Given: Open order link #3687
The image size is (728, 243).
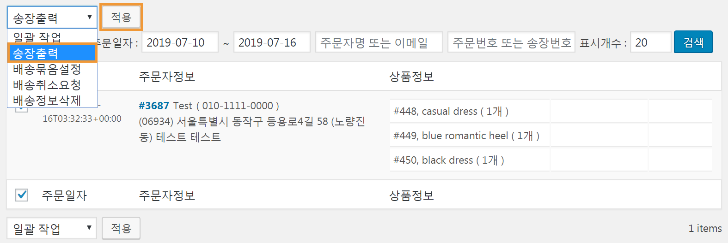Looking at the screenshot, I should 154,106.
